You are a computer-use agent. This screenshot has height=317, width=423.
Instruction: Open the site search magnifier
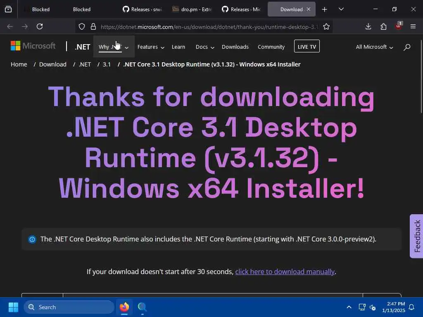tap(407, 47)
